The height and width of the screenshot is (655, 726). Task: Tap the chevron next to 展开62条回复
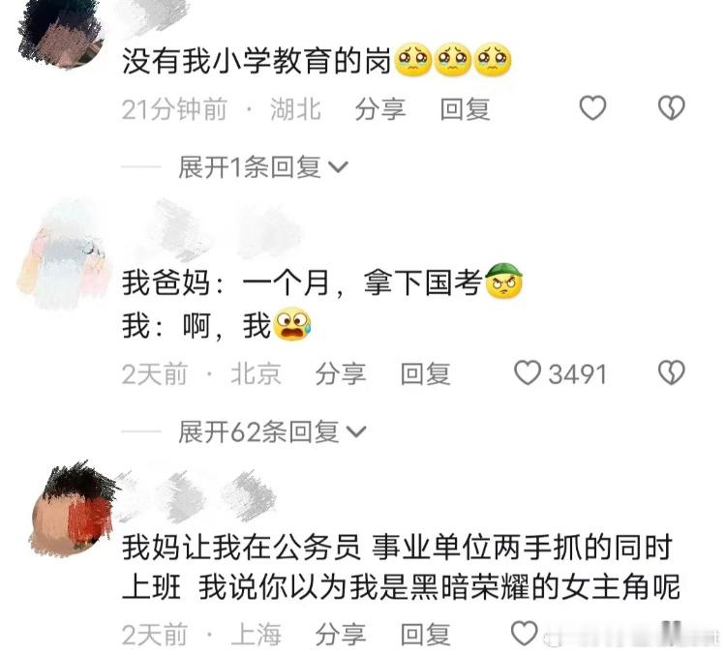click(356, 432)
